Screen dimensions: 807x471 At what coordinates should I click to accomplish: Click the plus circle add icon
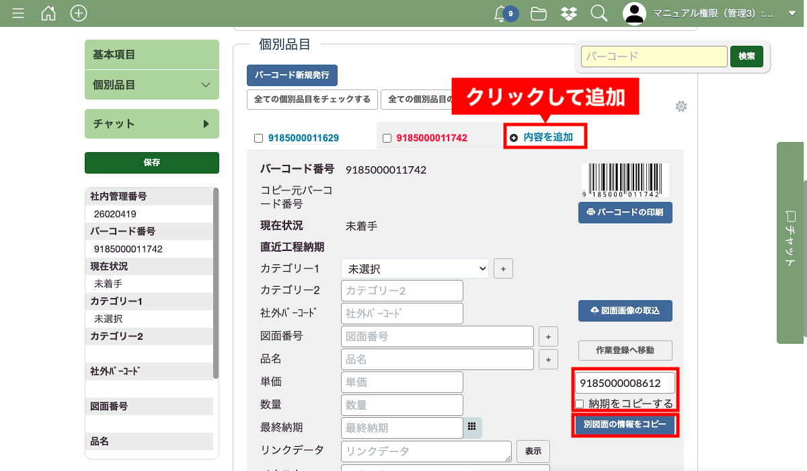coord(79,13)
